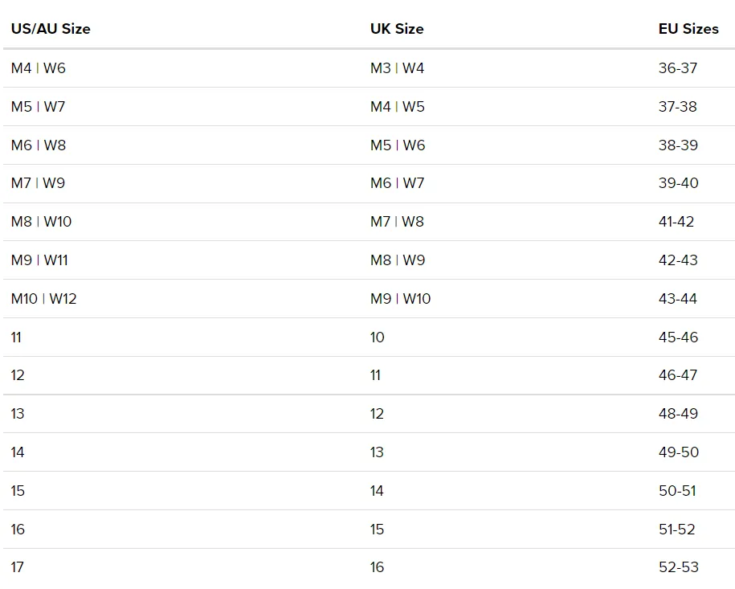Select the M5 | W7 US size cell
735x589 pixels.
[x=39, y=106]
